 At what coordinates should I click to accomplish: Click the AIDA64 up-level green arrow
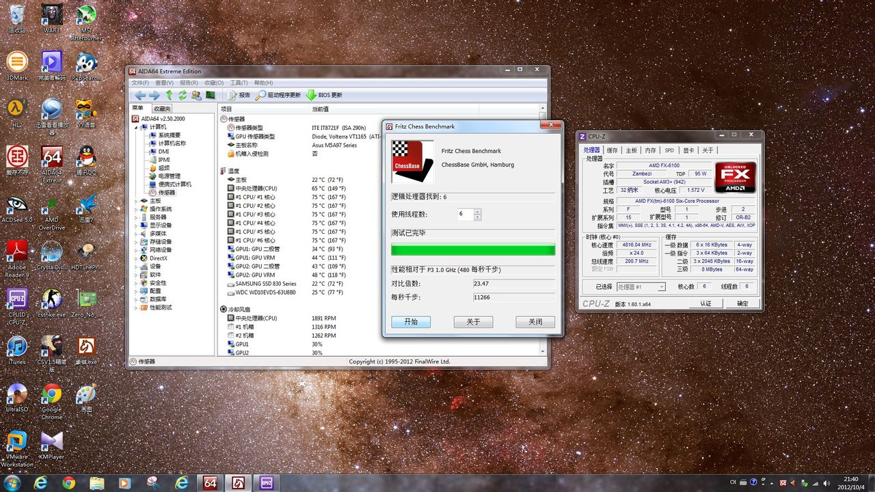point(169,95)
